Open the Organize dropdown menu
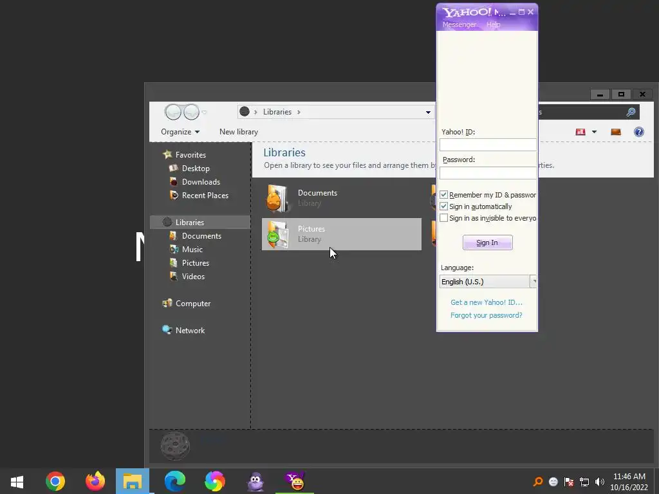 (180, 132)
